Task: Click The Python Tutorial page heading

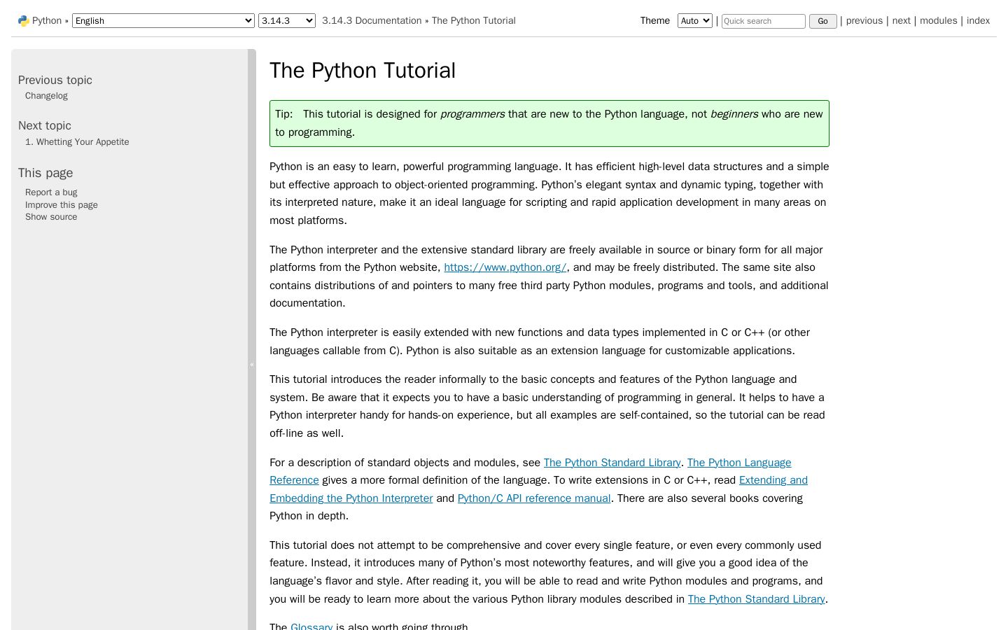Action: point(363,71)
